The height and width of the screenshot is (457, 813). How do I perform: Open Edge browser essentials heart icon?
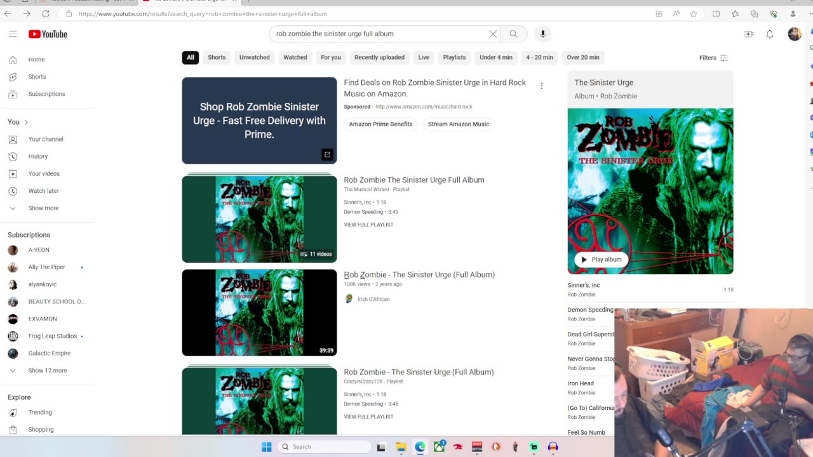pos(773,14)
